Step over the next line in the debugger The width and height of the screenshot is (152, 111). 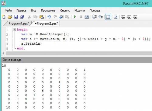tap(95, 17)
